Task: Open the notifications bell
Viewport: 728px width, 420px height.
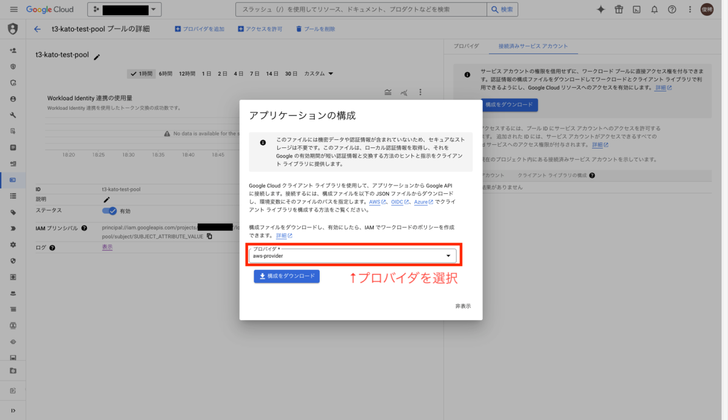Action: click(x=654, y=9)
